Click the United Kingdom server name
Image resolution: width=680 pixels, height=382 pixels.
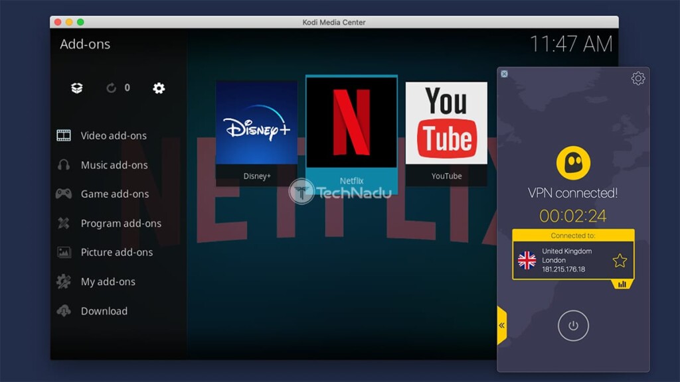tap(567, 251)
